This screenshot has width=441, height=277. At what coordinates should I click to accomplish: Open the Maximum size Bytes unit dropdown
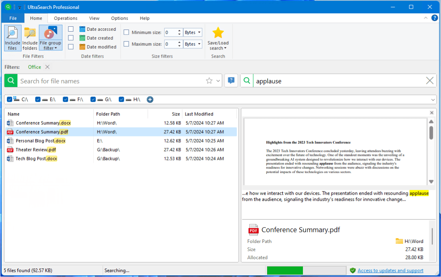pyautogui.click(x=193, y=44)
